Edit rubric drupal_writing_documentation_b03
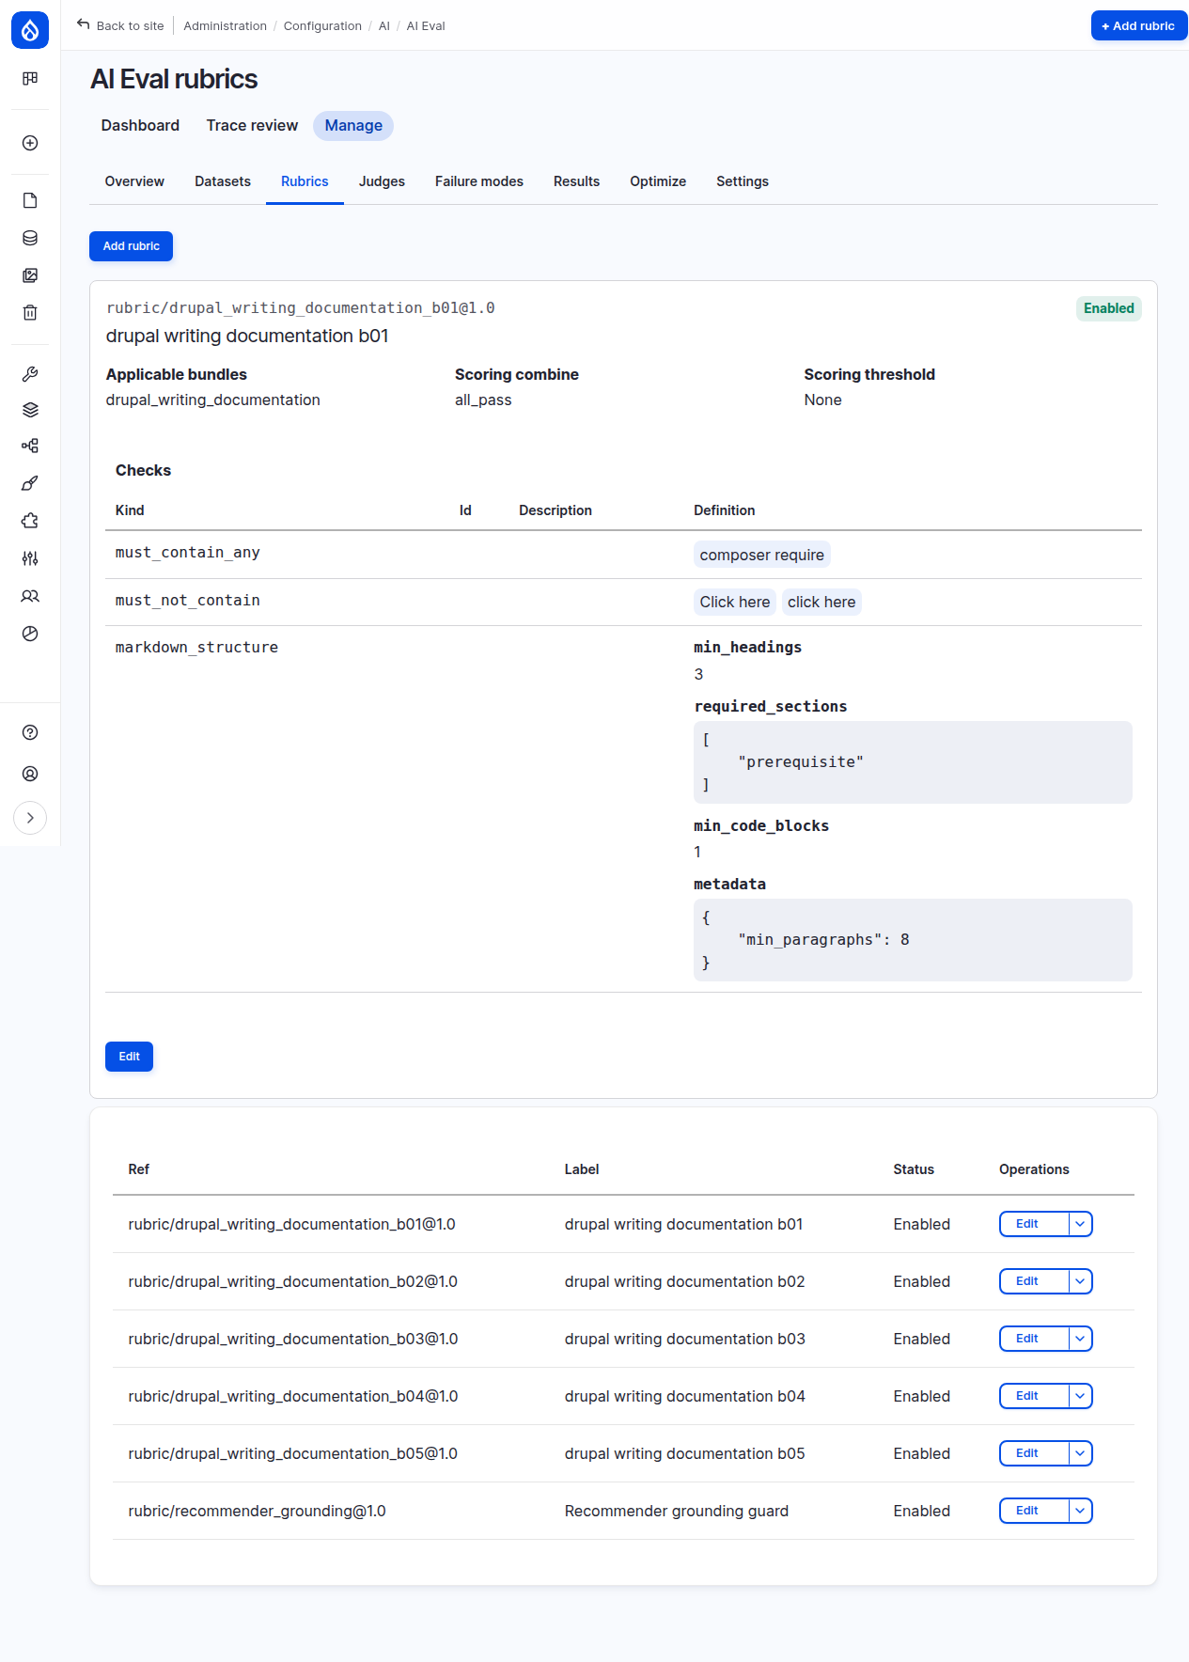Image resolution: width=1189 pixels, height=1662 pixels. click(x=1034, y=1339)
